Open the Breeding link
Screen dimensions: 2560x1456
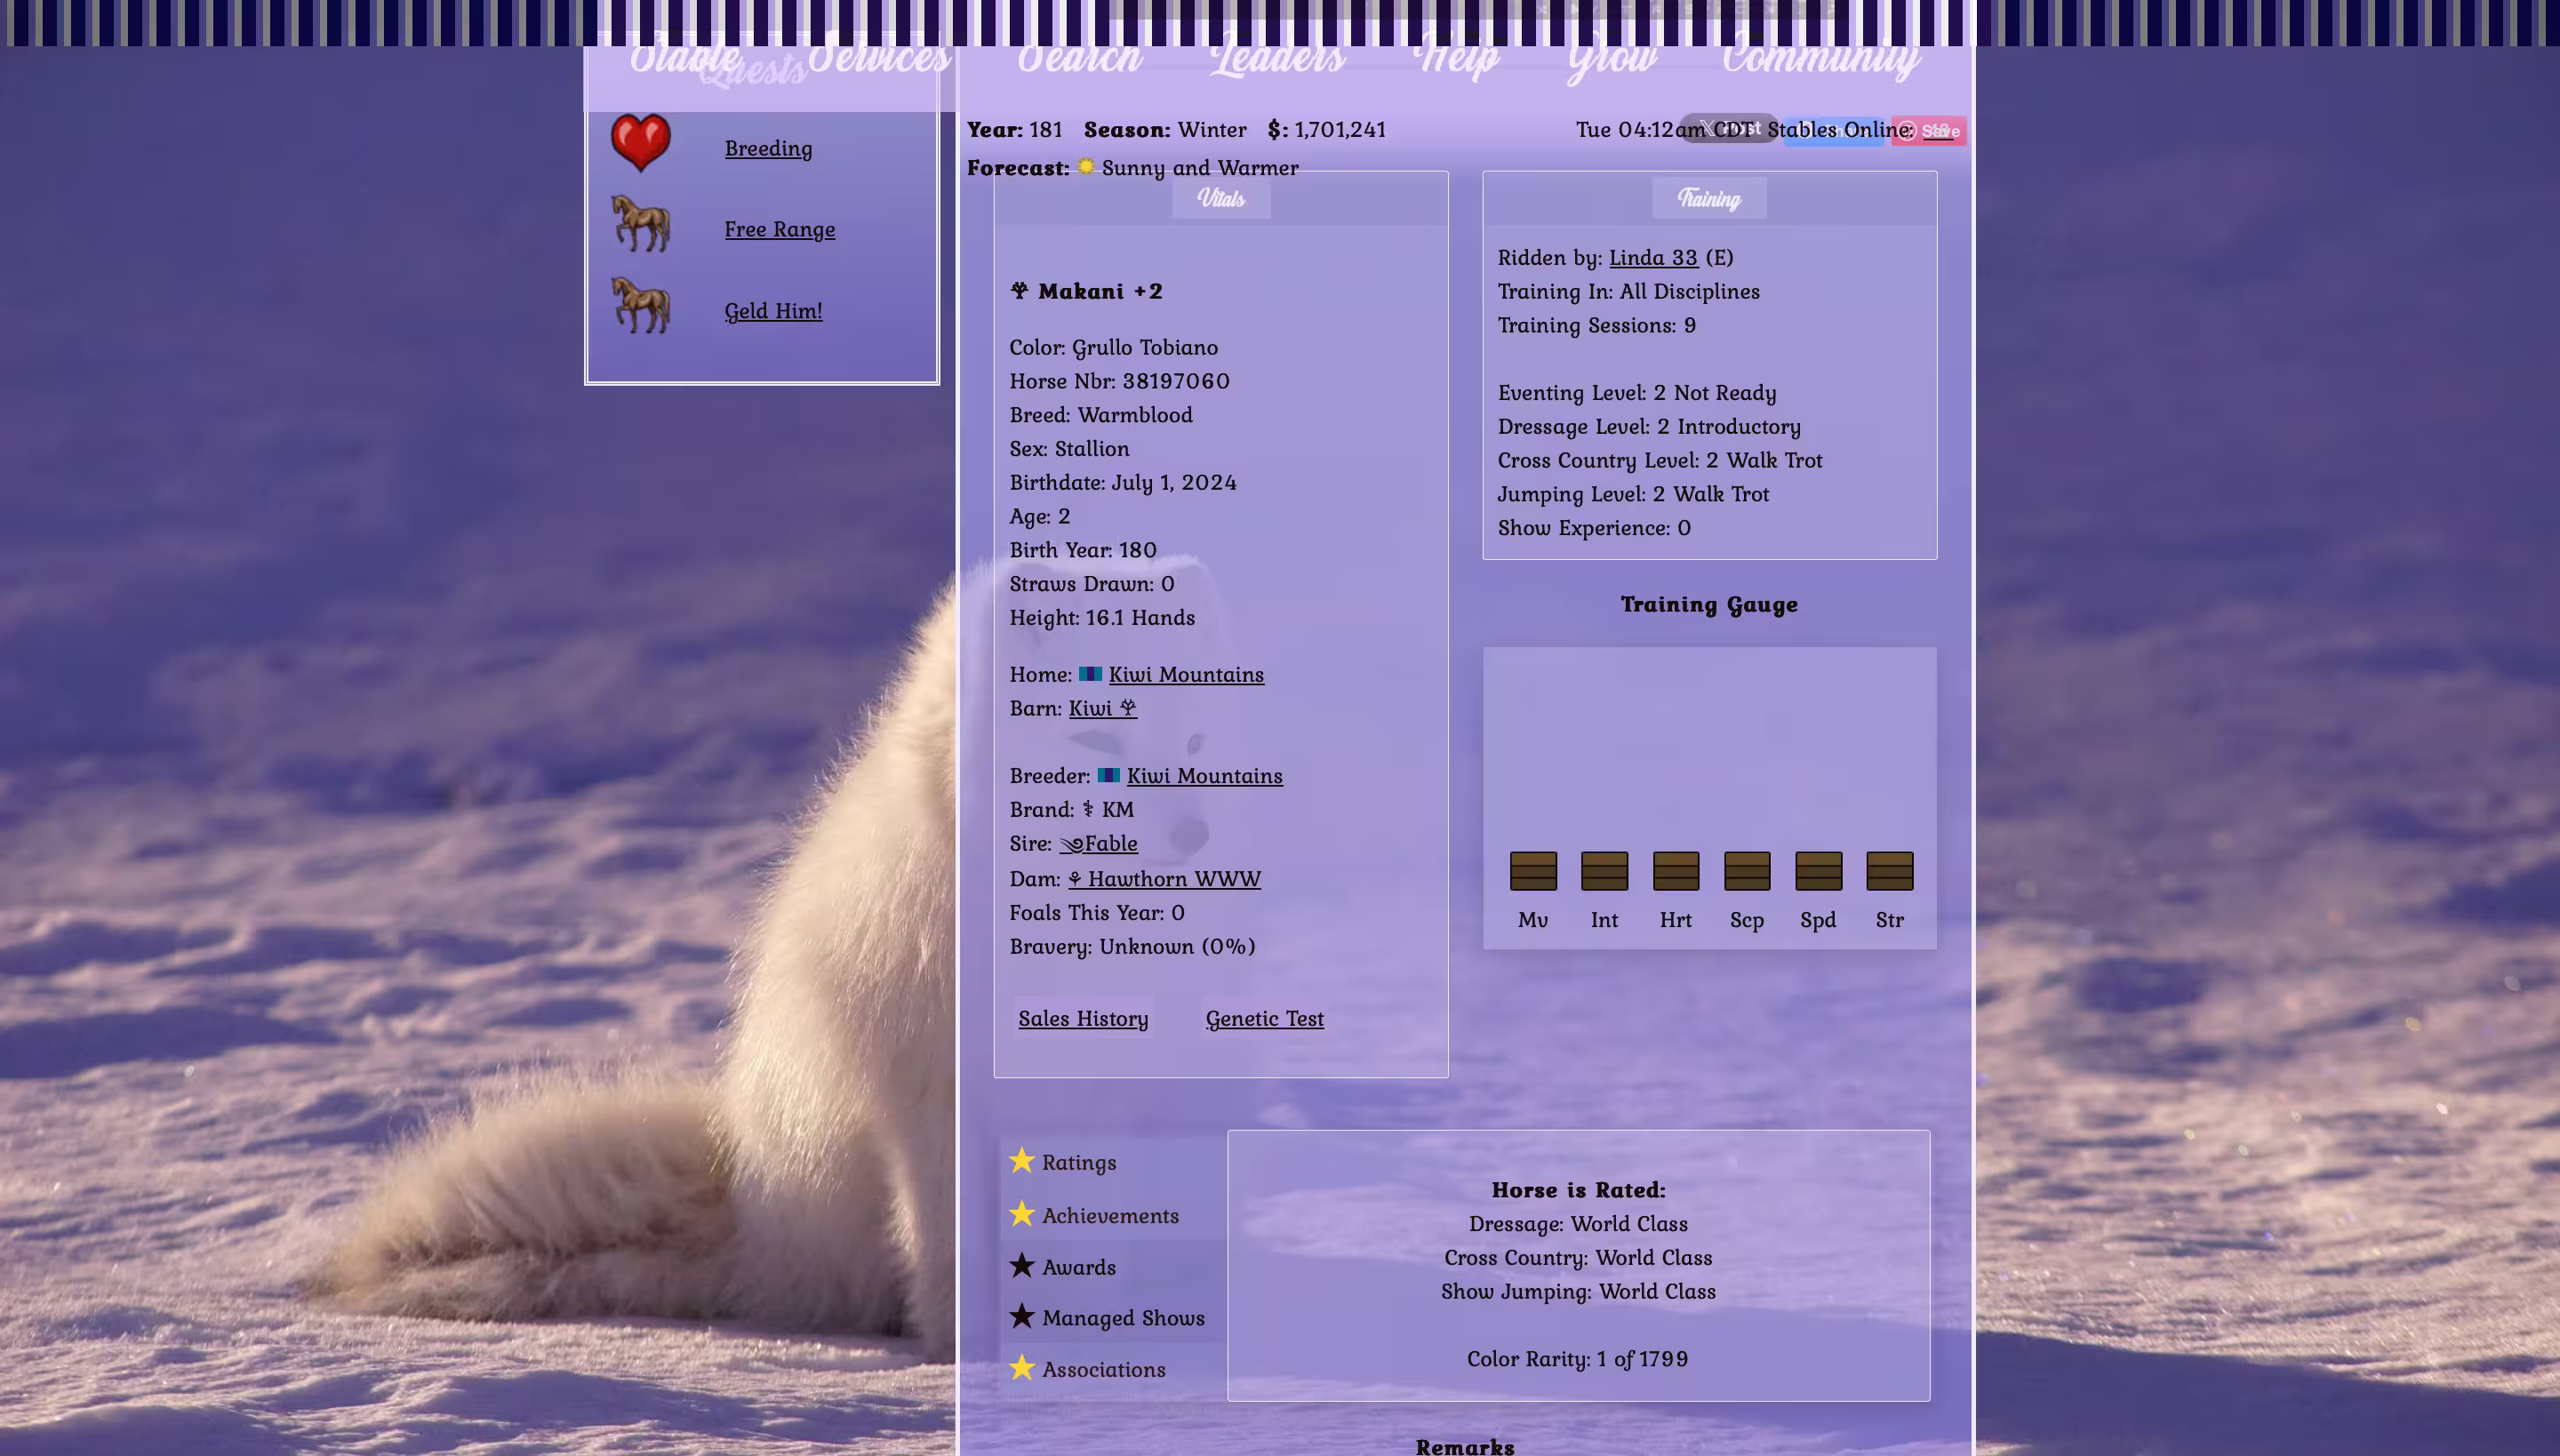click(768, 148)
